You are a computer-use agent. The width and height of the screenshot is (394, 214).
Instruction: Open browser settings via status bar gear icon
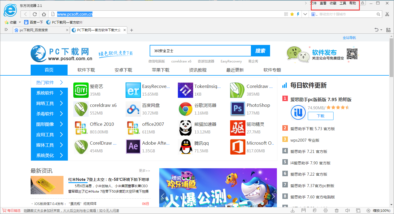[x=326, y=210]
